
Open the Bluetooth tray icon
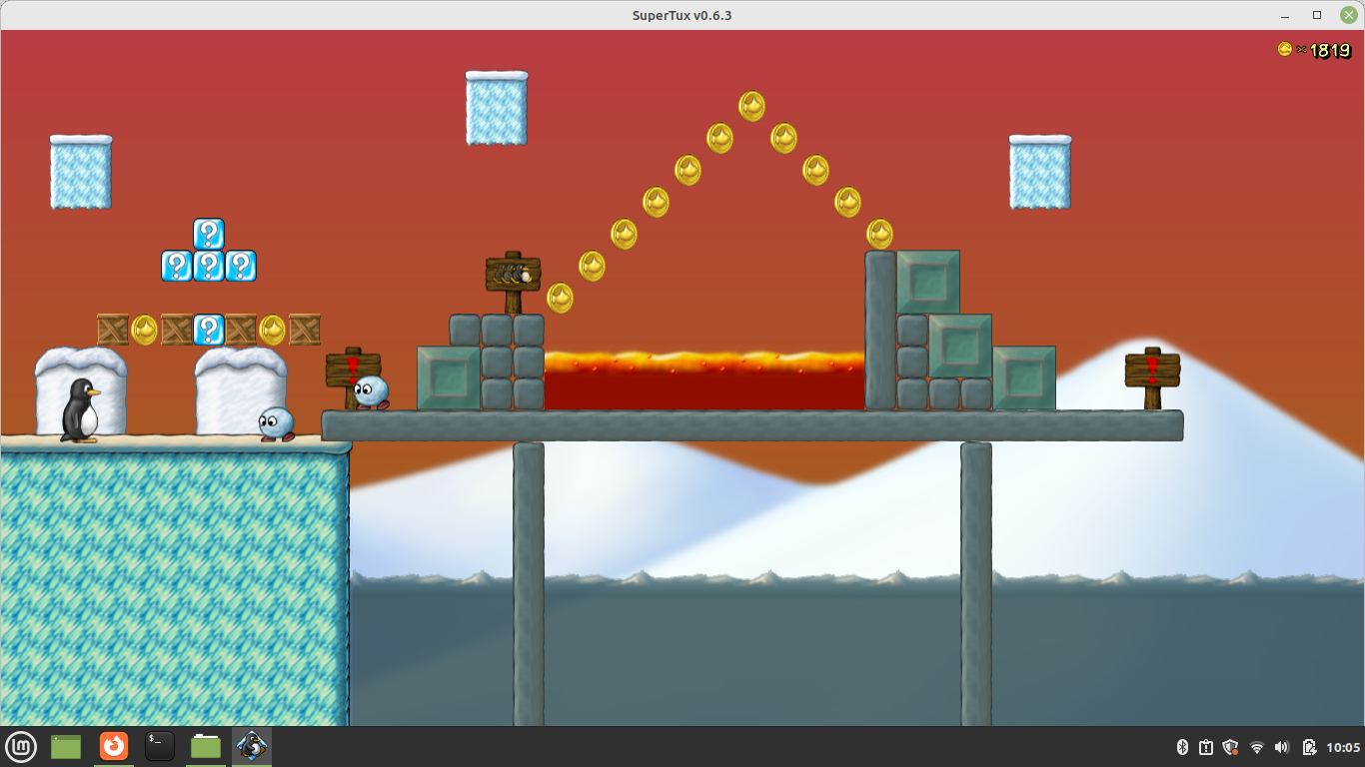pyautogui.click(x=1181, y=747)
